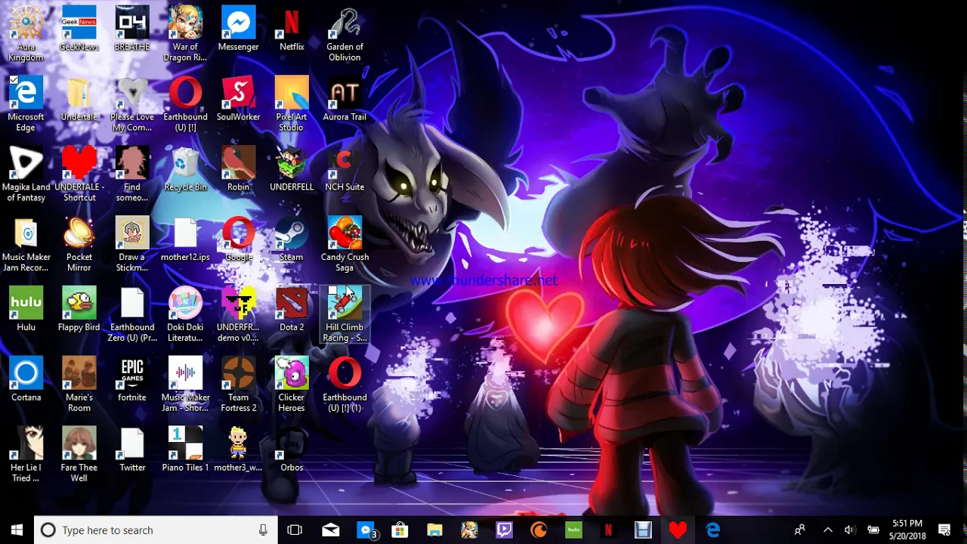This screenshot has width=967, height=544.
Task: Select the Recycle Bin icon
Action: click(185, 169)
